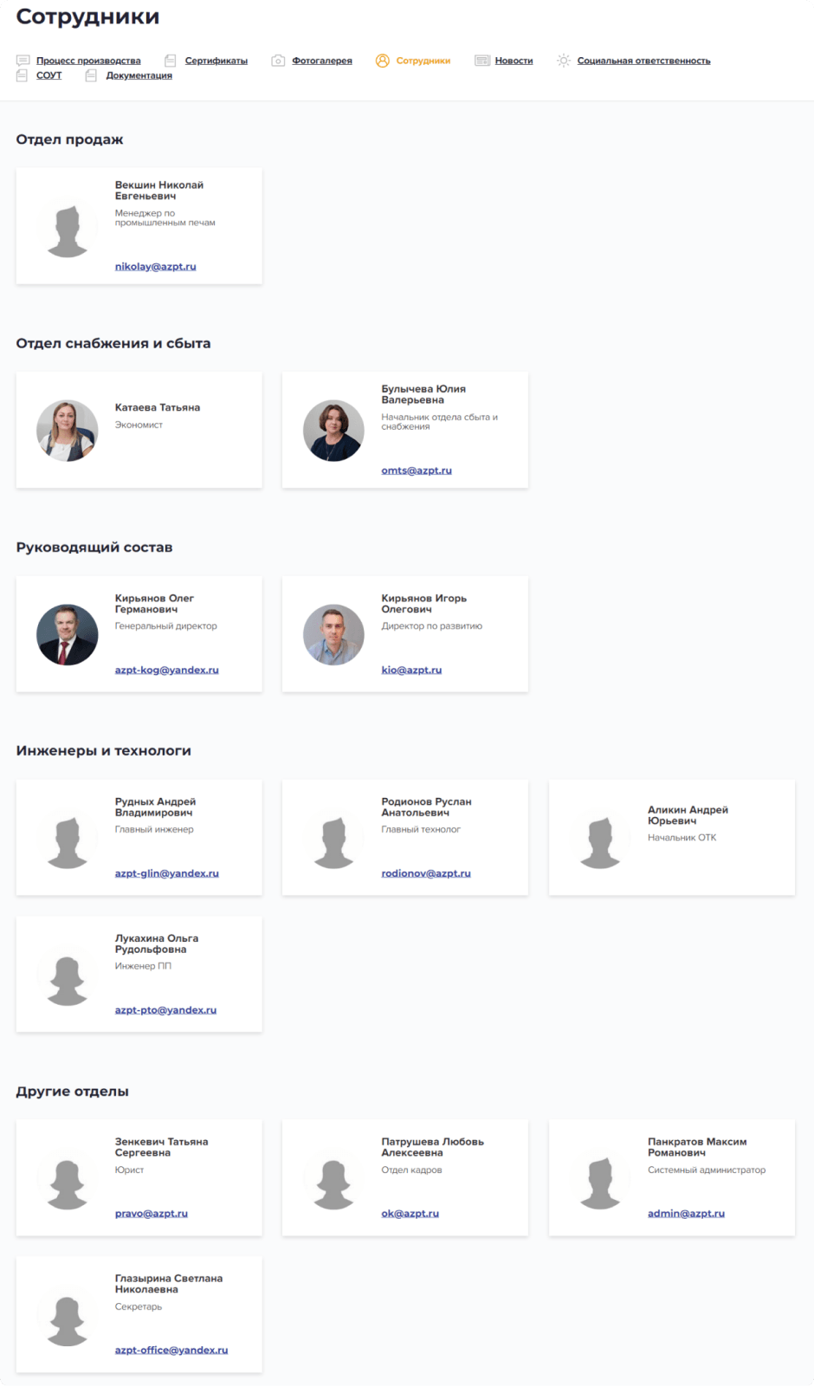814x1387 pixels.
Task: Click the СОУТ document icon
Action: tap(23, 75)
